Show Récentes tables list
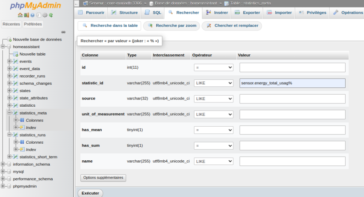The width and height of the screenshot is (364, 197). pos(11,24)
